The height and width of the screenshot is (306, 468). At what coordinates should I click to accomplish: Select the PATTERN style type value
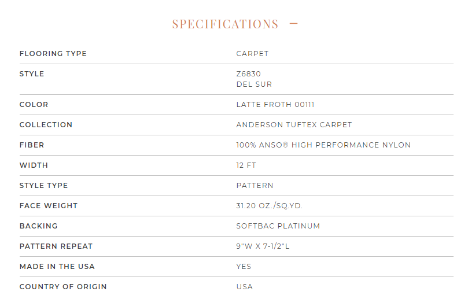255,186
